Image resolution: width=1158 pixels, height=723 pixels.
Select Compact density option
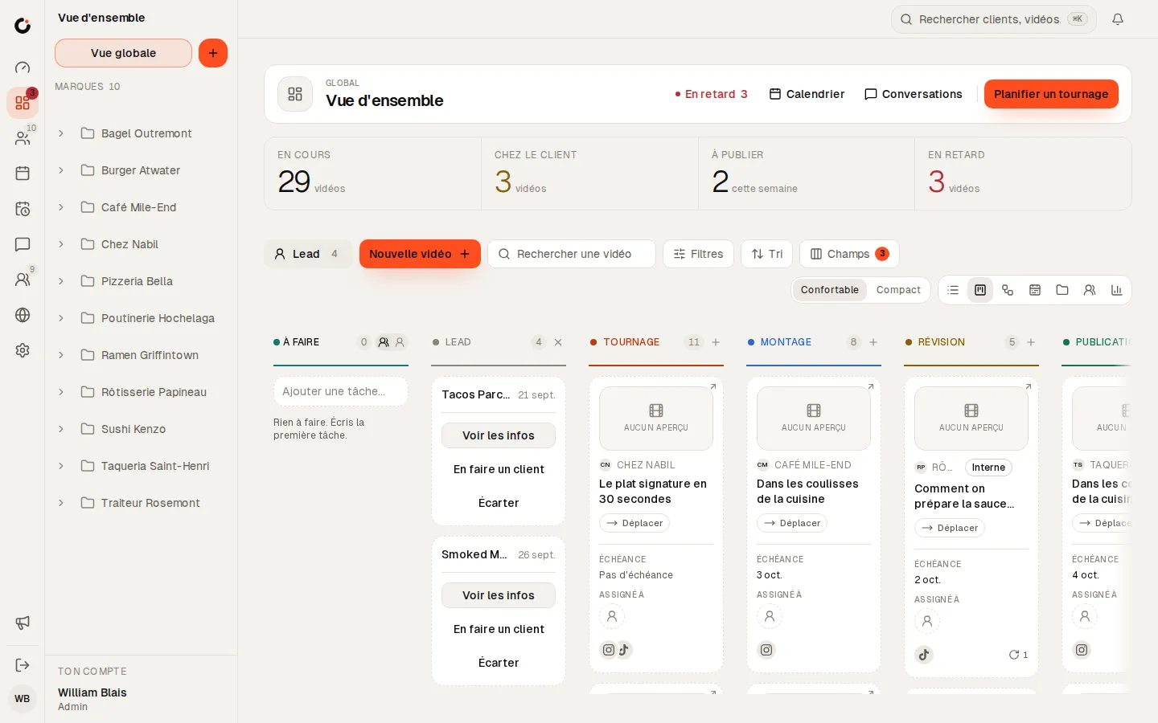[898, 290]
